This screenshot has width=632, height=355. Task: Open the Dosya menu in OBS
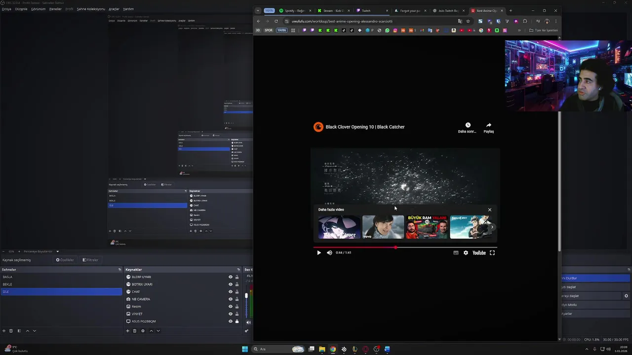(x=6, y=9)
